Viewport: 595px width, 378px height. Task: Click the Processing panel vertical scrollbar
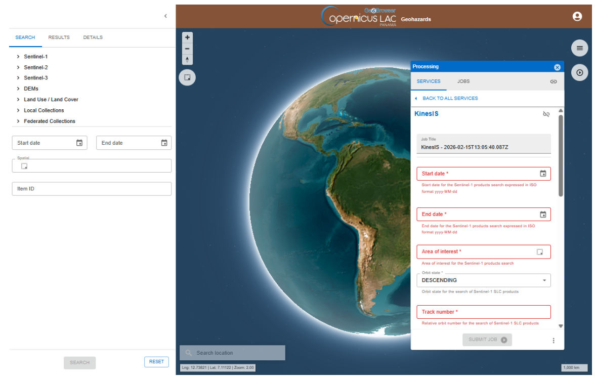[x=561, y=155]
